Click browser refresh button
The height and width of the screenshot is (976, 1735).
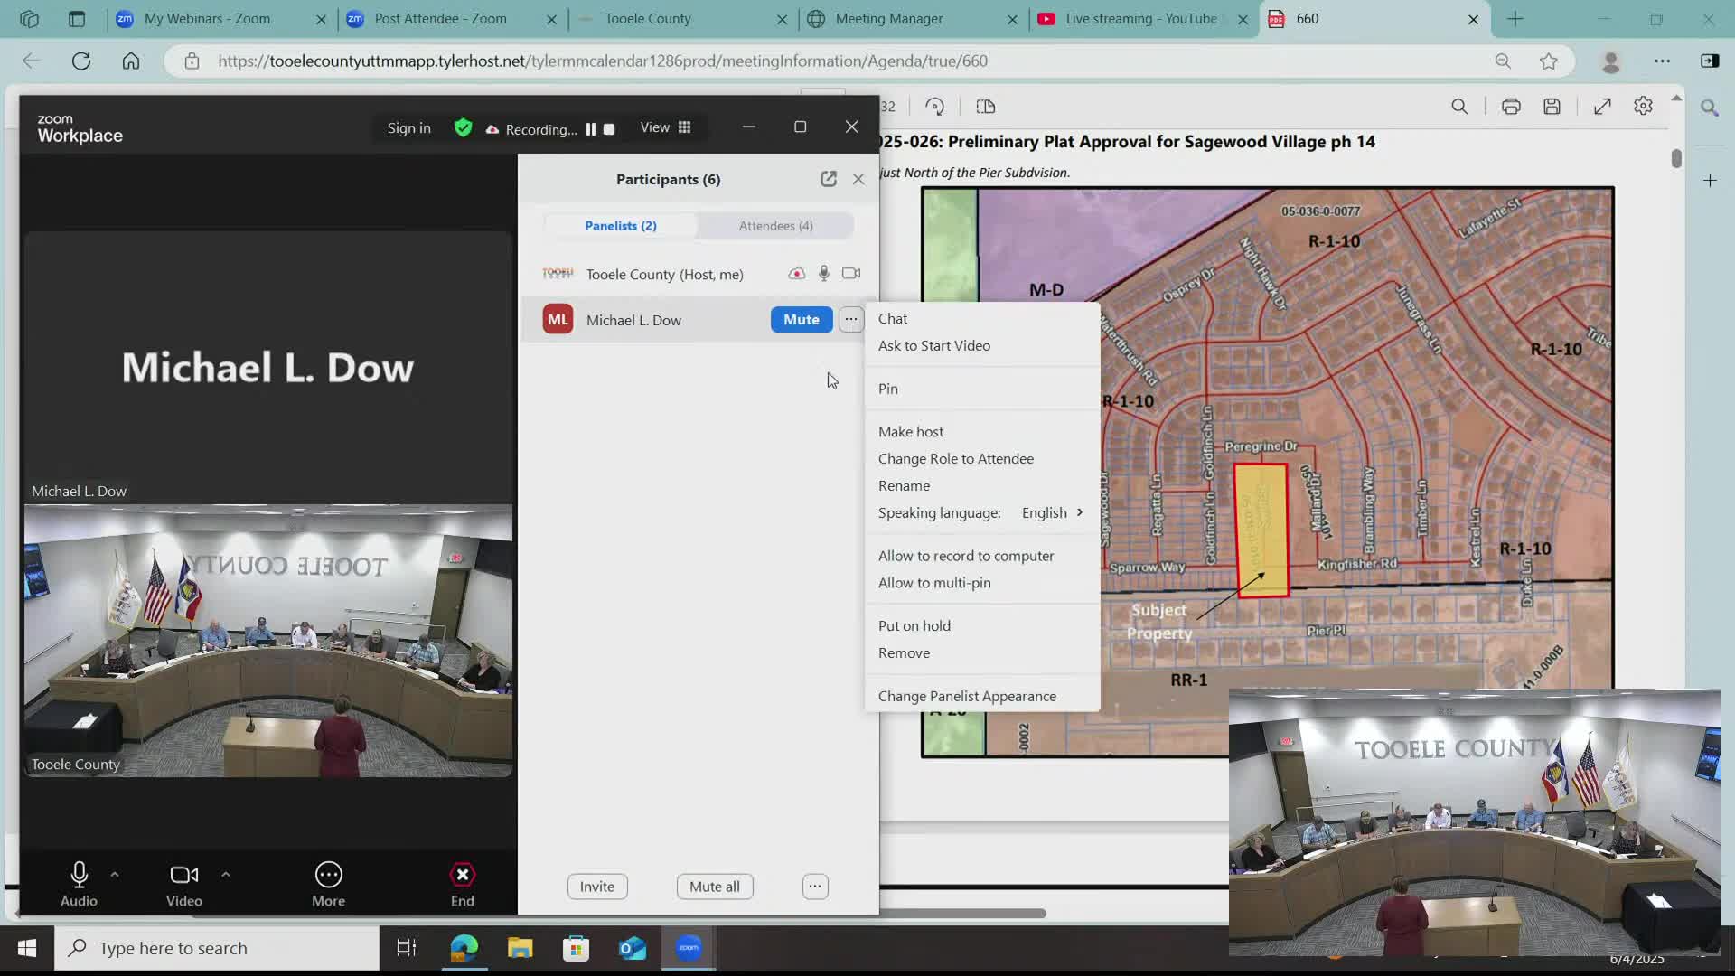tap(81, 61)
